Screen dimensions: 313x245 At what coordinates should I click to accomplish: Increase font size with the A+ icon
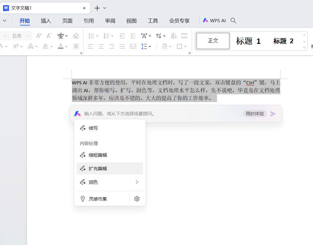pyautogui.click(x=39, y=36)
